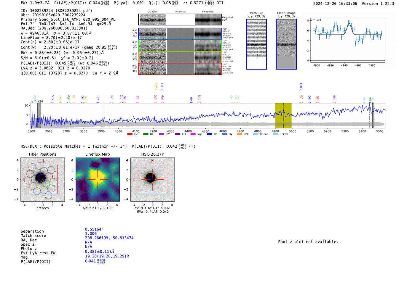Select the magenta MgII legend swatch
Viewport: 415px width, 282px height.
tap(193, 134)
